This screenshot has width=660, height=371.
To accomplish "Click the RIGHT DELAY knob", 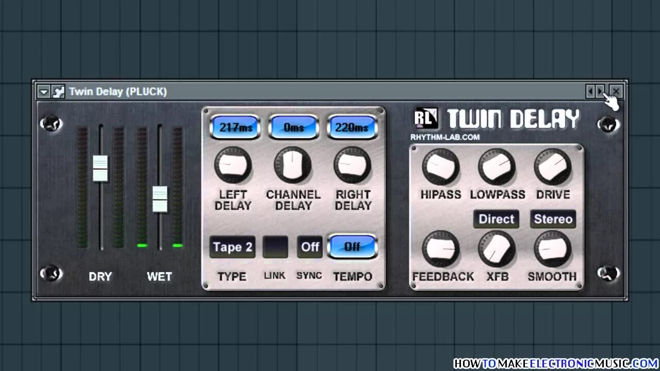I will click(352, 165).
